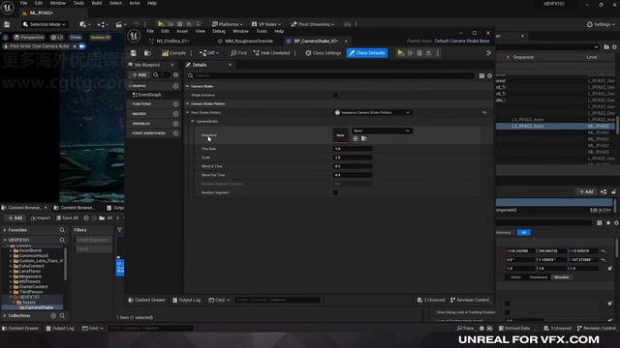
Task: Click Use Selected Asset arrow icon under Sequence
Action: [x=356, y=138]
